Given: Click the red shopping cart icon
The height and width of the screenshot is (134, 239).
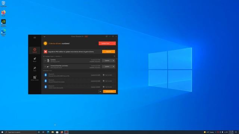Looking at the screenshot, I should click(x=46, y=52).
